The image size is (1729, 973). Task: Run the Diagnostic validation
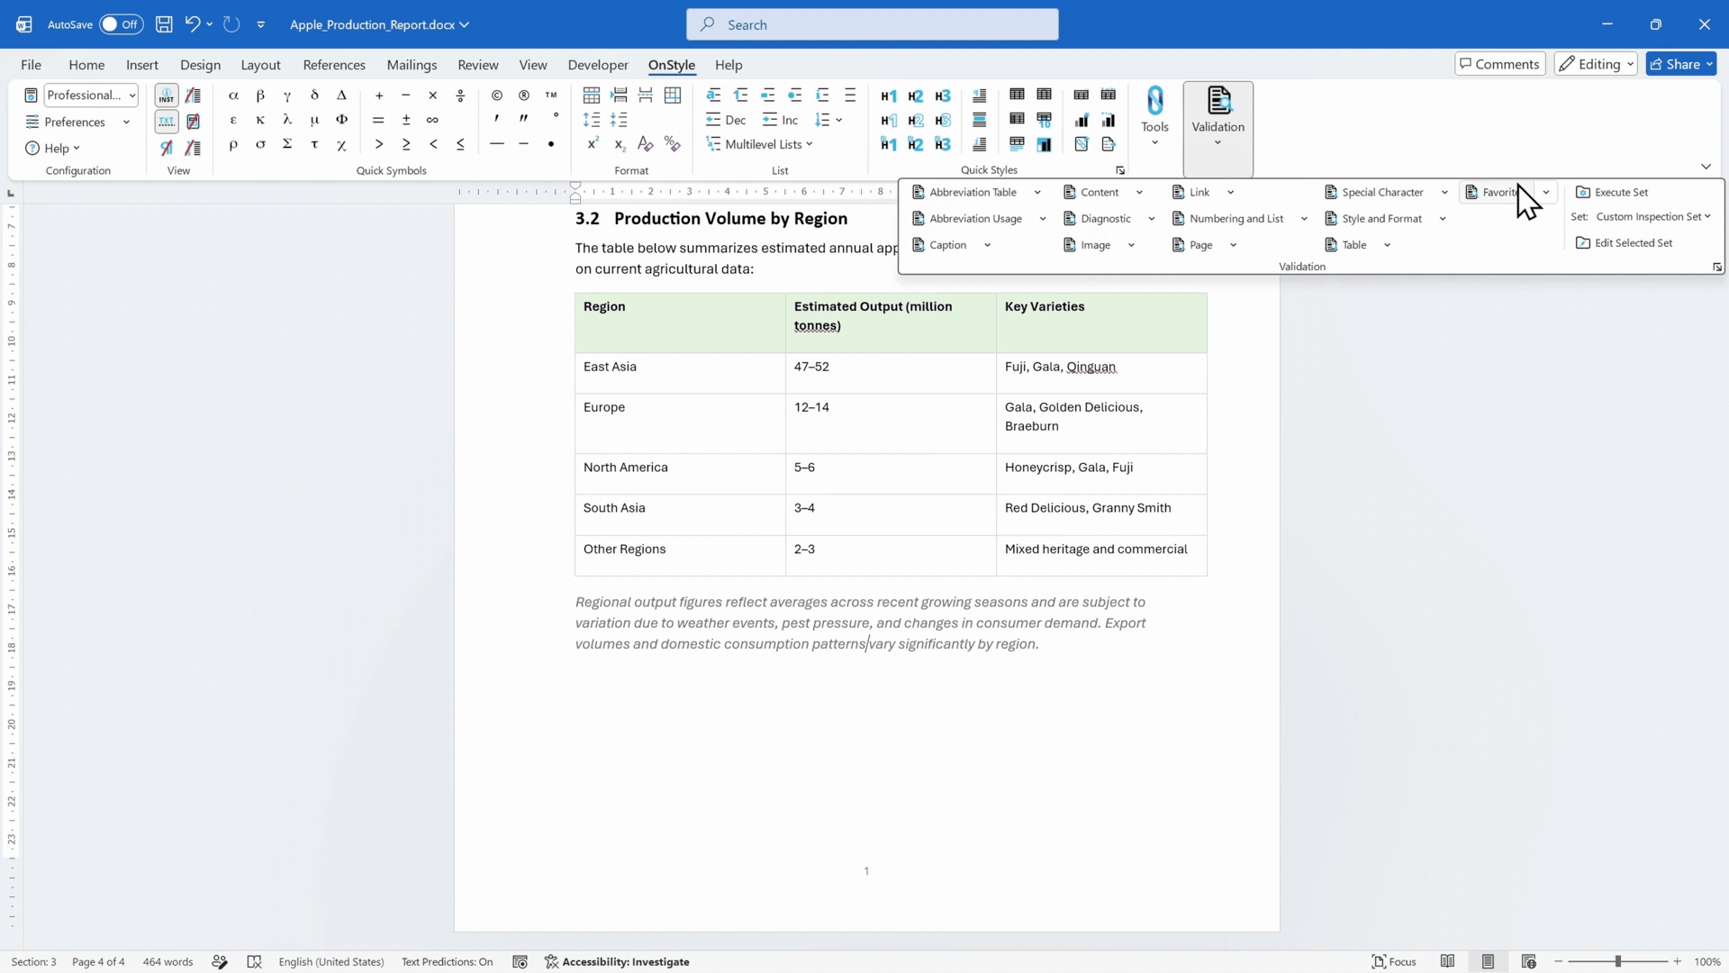pyautogui.click(x=1097, y=219)
